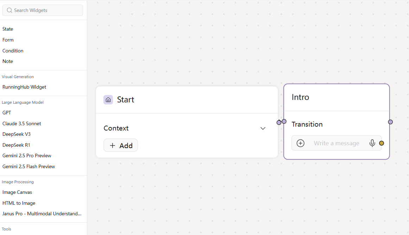
Task: Select the DeepSeek R1 widget
Action: 16,145
